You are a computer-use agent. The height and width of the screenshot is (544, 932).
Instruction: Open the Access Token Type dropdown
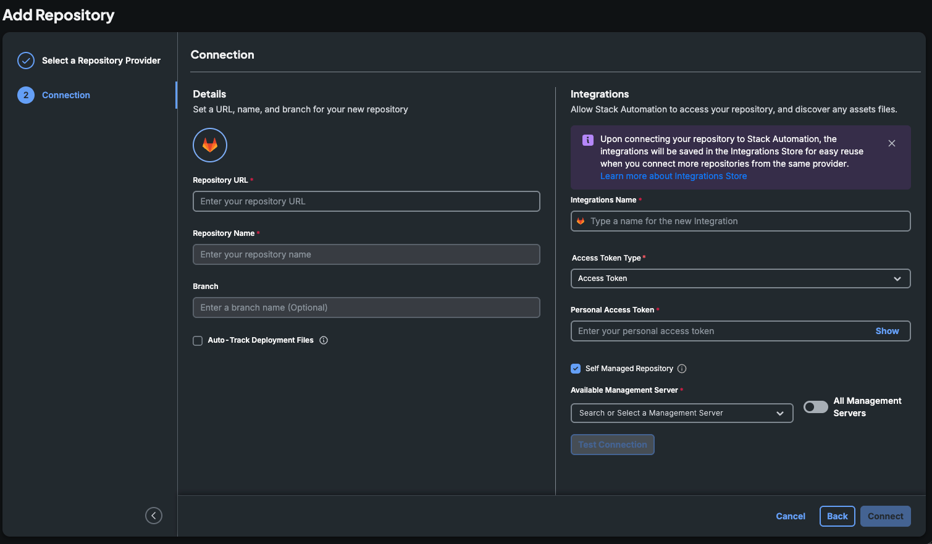coord(741,278)
